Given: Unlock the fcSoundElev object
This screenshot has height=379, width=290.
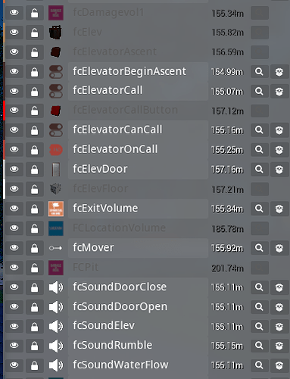Looking at the screenshot, I should point(35,327).
